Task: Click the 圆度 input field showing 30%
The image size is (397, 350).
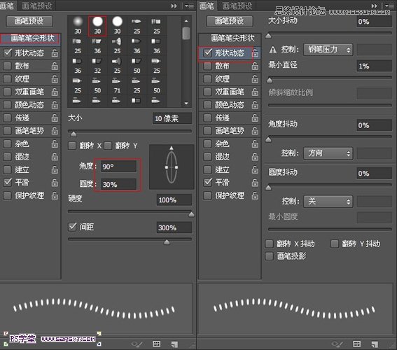Action: coord(119,184)
